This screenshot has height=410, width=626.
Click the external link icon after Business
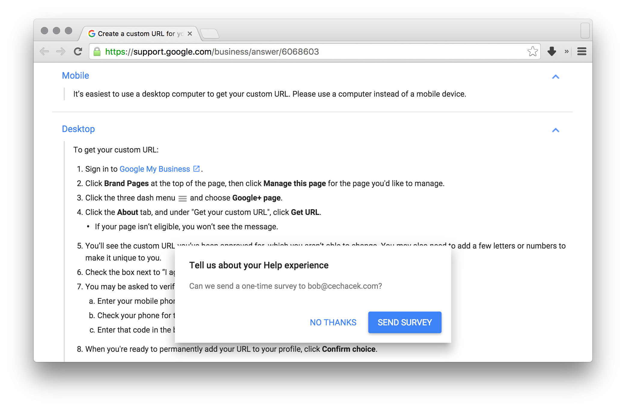[196, 169]
